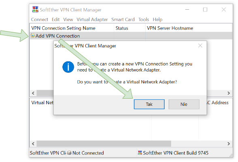The height and width of the screenshot is (162, 238).
Task: Maximize the SoftEther VPN Client Manager window
Action: 205,10
